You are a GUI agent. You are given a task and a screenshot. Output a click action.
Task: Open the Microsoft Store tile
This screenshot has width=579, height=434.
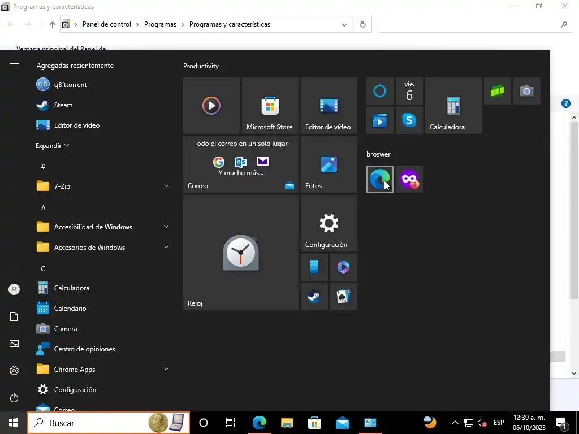[270, 106]
